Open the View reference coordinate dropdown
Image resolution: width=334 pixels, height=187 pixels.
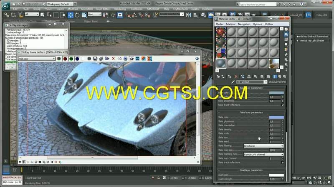click(x=94, y=14)
